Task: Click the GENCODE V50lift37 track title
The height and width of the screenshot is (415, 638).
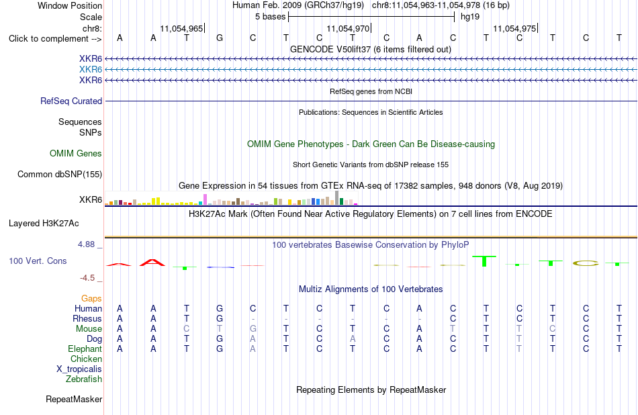Action: pyautogui.click(x=371, y=49)
